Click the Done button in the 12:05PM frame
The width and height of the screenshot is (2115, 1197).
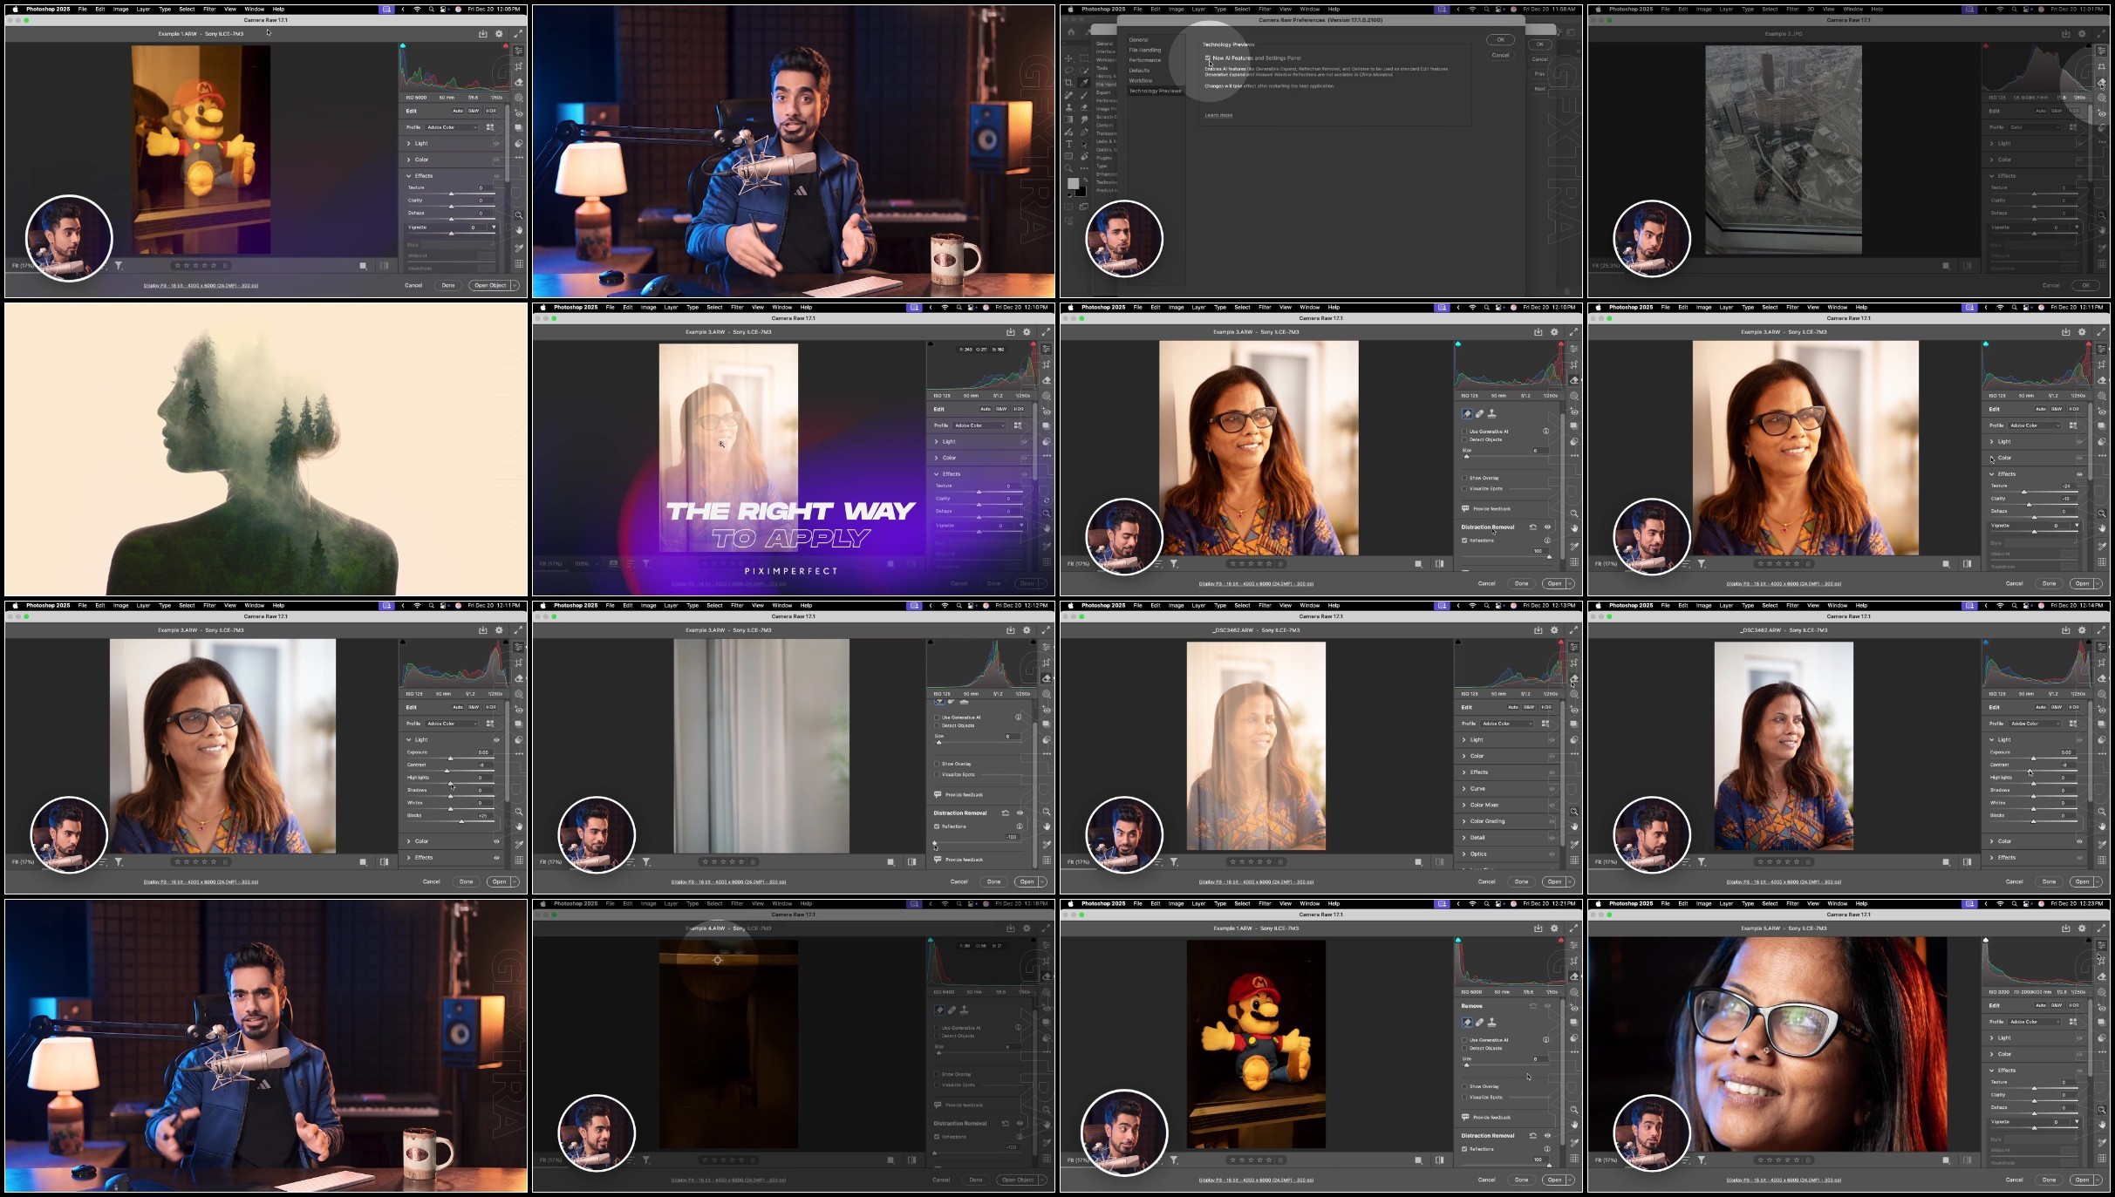click(x=447, y=285)
